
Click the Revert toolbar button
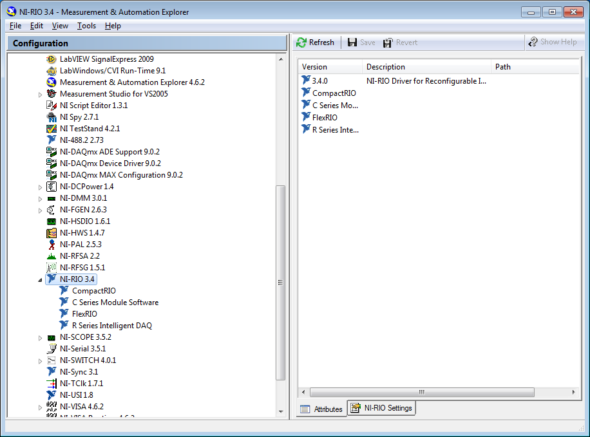pyautogui.click(x=401, y=42)
